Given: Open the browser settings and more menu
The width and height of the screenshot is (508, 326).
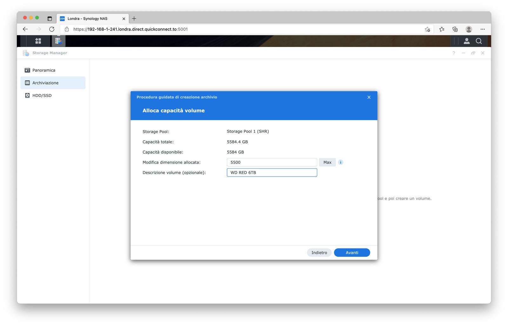Looking at the screenshot, I should pos(483,29).
